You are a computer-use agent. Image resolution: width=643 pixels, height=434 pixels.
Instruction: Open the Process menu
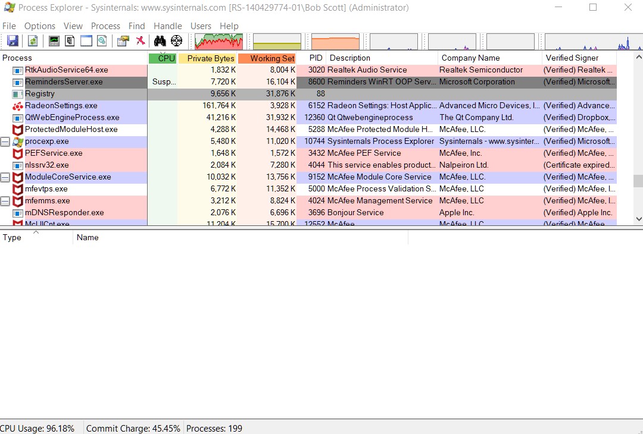(x=105, y=26)
